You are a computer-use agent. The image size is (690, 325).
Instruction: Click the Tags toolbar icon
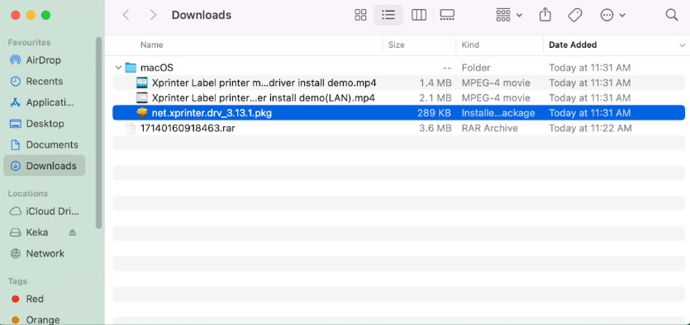coord(574,16)
